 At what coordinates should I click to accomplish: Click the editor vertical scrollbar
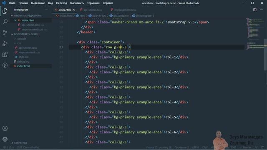pyautogui.click(x=265, y=55)
